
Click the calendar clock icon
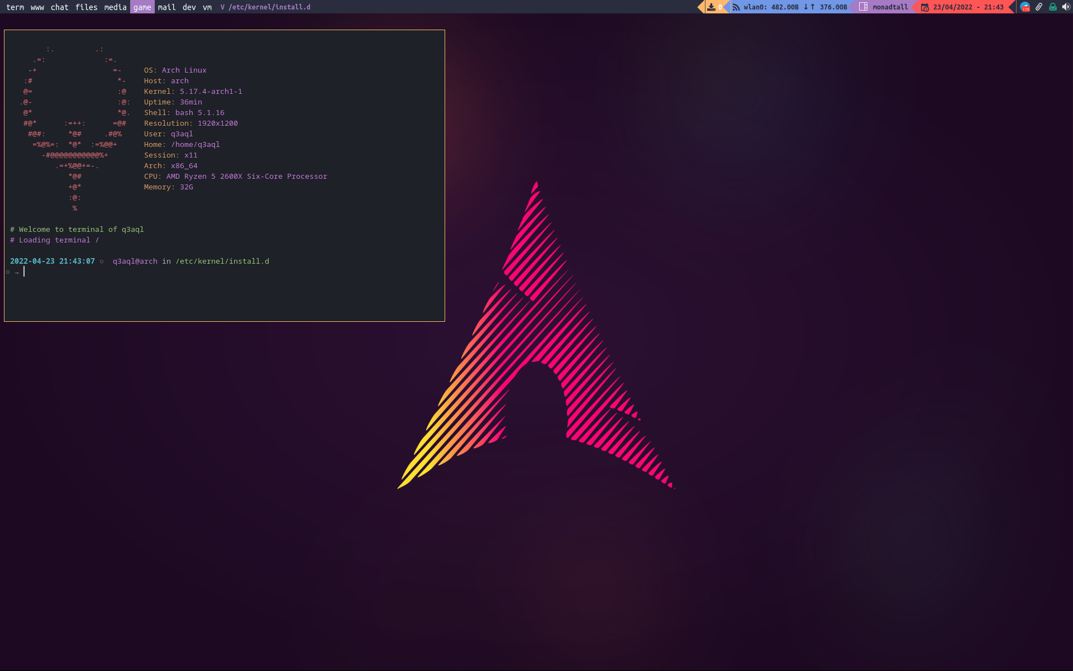point(925,7)
